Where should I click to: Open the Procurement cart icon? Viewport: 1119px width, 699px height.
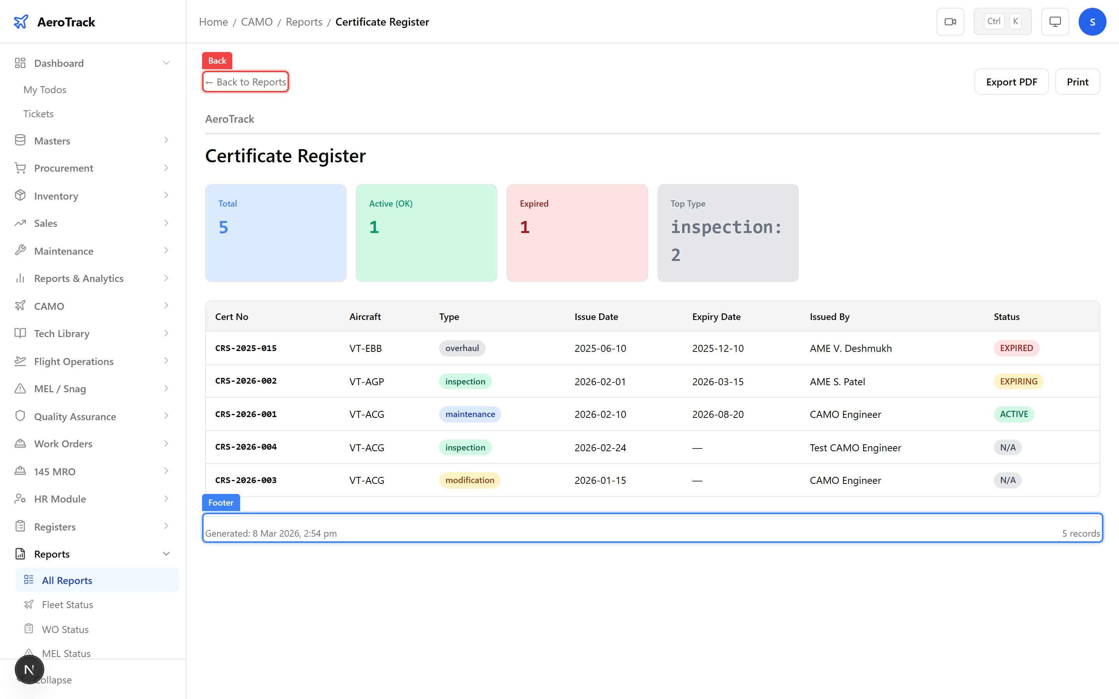coord(20,168)
